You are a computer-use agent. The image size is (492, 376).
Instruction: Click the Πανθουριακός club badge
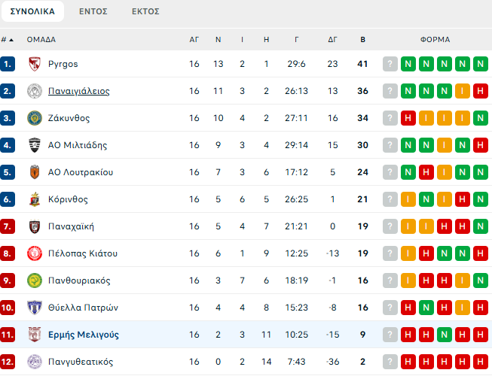pos(34,280)
